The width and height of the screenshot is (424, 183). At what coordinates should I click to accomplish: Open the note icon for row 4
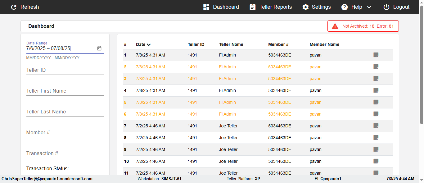(376, 90)
